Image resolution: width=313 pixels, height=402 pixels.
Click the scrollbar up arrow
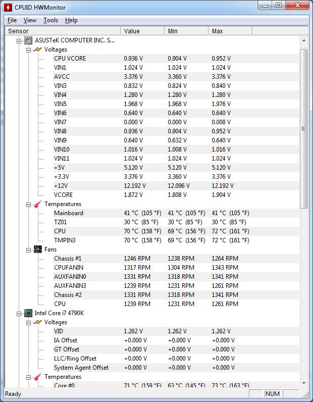tap(304, 40)
